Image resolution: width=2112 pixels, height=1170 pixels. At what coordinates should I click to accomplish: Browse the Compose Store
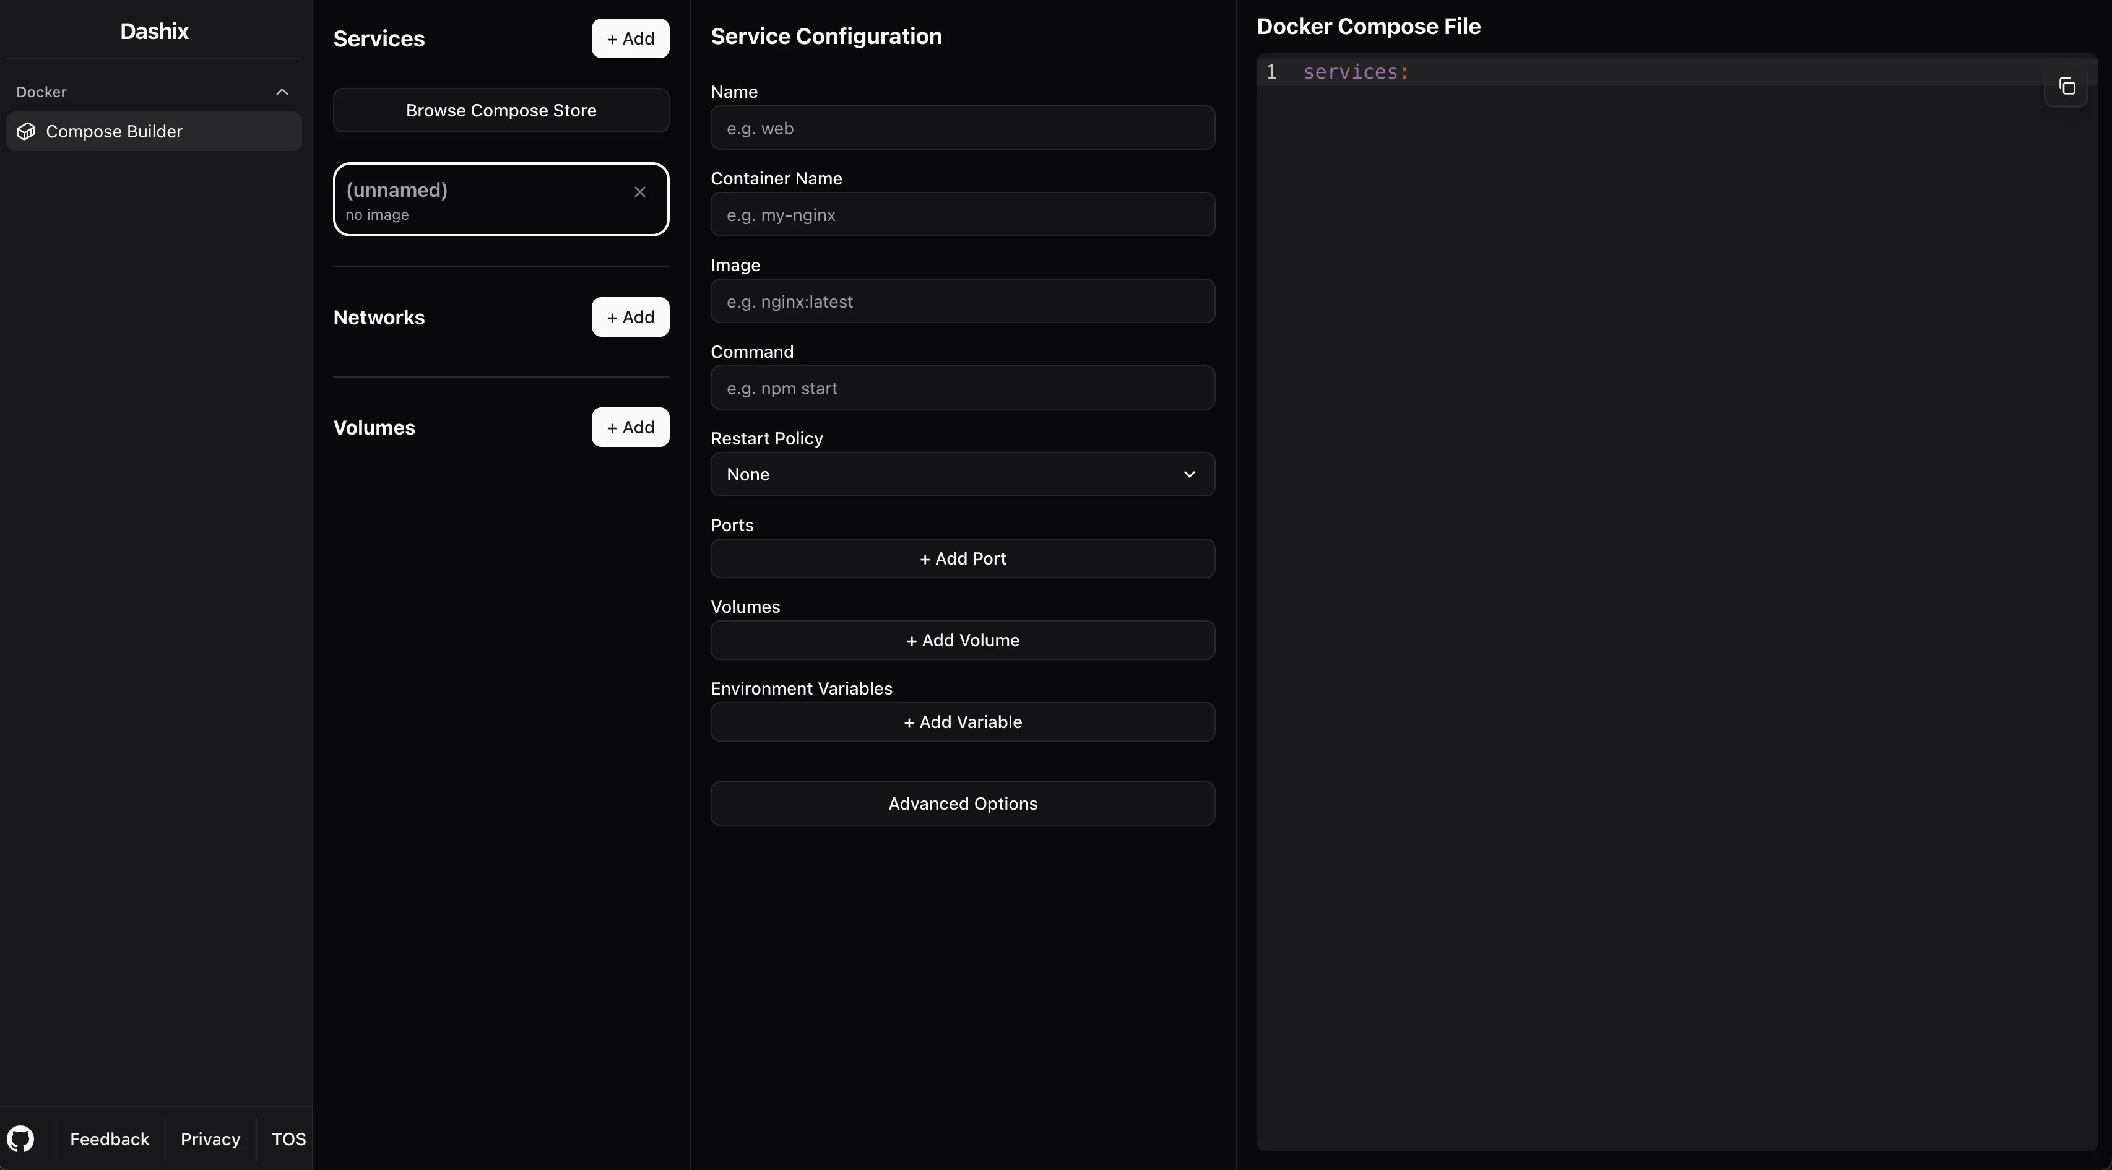click(501, 111)
